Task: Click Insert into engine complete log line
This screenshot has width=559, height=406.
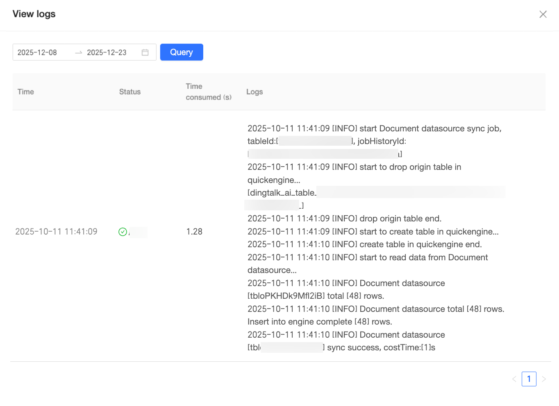Action: [x=320, y=322]
